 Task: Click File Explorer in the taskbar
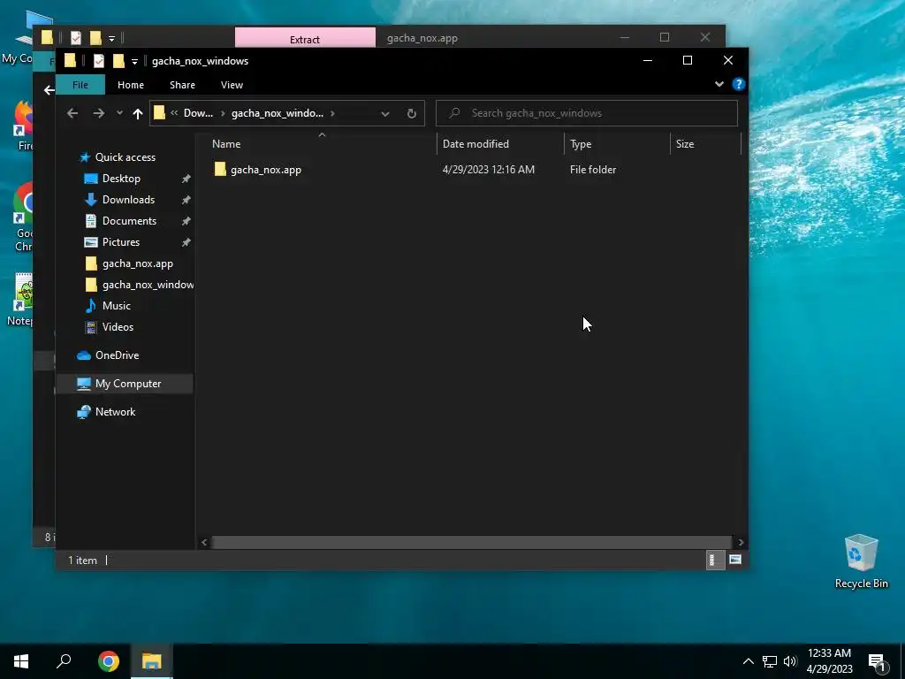(x=152, y=661)
